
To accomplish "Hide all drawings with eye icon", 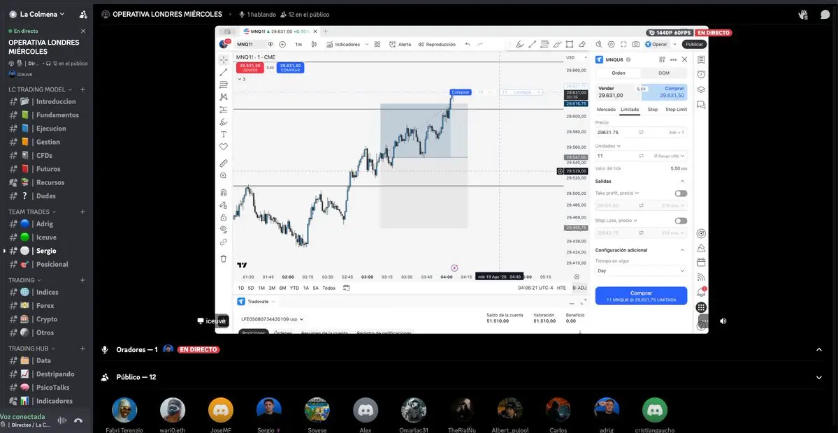I will click(x=224, y=229).
